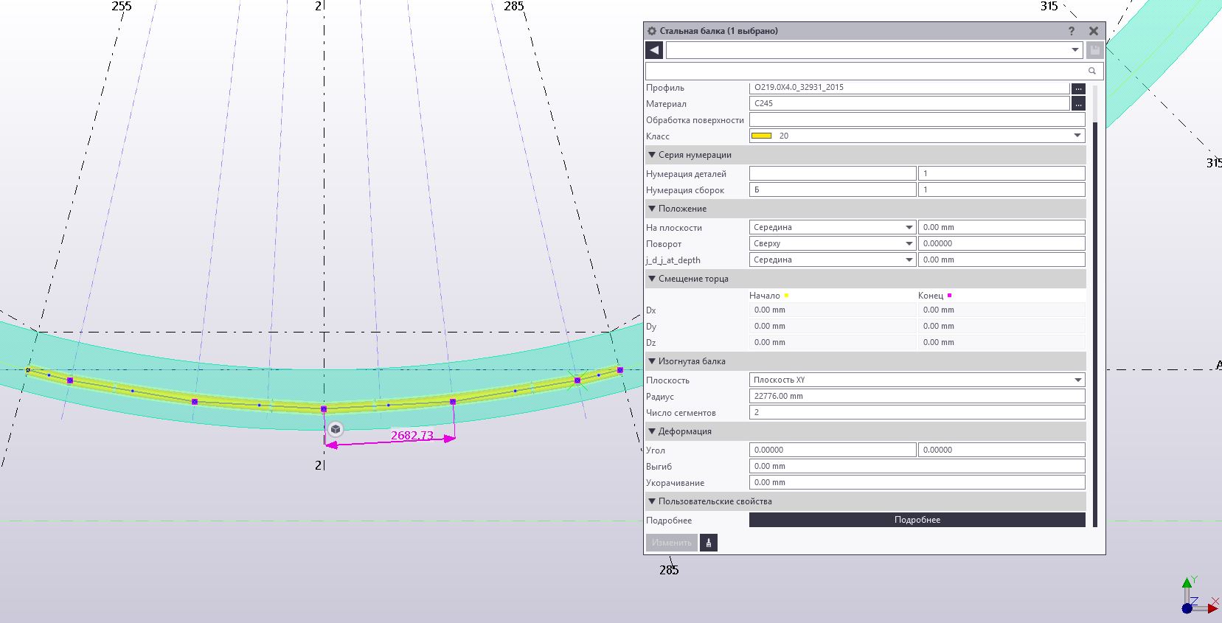This screenshot has width=1222, height=623.
Task: Open profile catalog with the Профиль ellipsis button
Action: [1078, 88]
